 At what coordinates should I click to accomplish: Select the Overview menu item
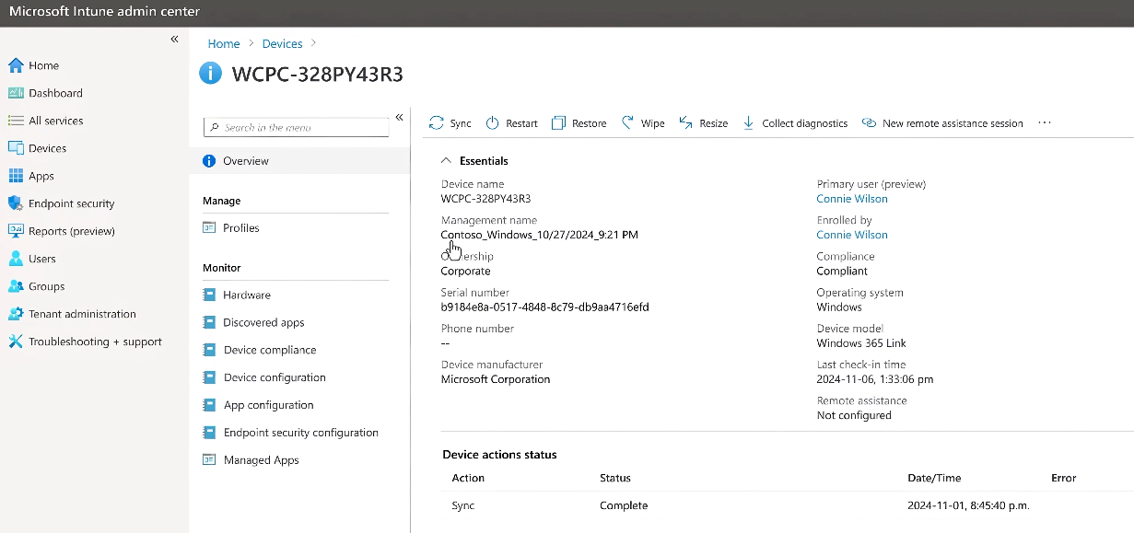(x=300, y=161)
